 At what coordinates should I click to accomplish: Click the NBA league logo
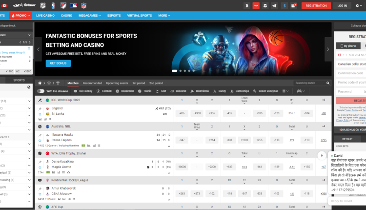tap(54, 5)
